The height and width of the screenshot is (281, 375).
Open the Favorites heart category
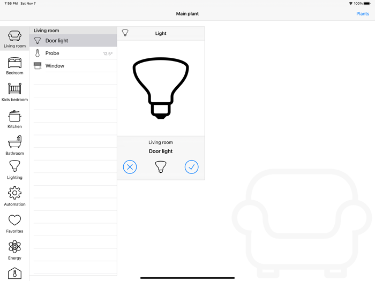pos(14,224)
